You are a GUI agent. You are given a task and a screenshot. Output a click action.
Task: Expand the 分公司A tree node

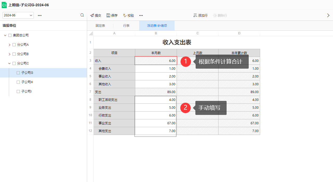pos(9,44)
